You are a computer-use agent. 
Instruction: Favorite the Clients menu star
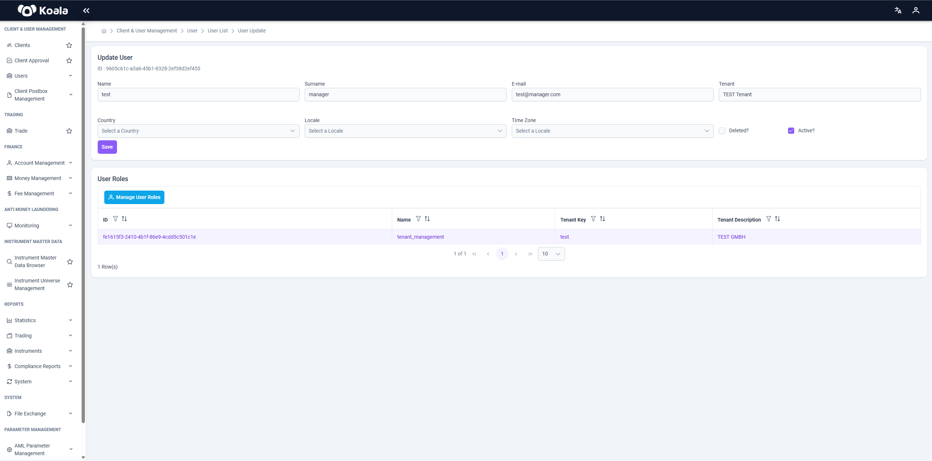click(69, 45)
